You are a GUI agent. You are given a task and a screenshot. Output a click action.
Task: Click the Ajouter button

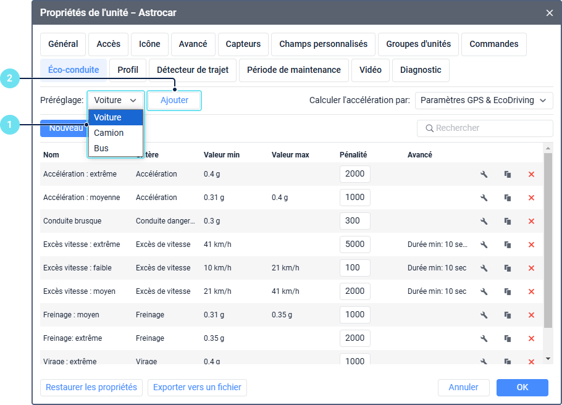(x=174, y=101)
